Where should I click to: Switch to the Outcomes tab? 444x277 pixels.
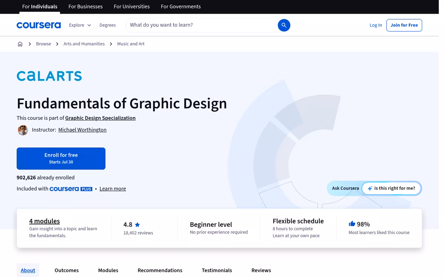(x=67, y=270)
